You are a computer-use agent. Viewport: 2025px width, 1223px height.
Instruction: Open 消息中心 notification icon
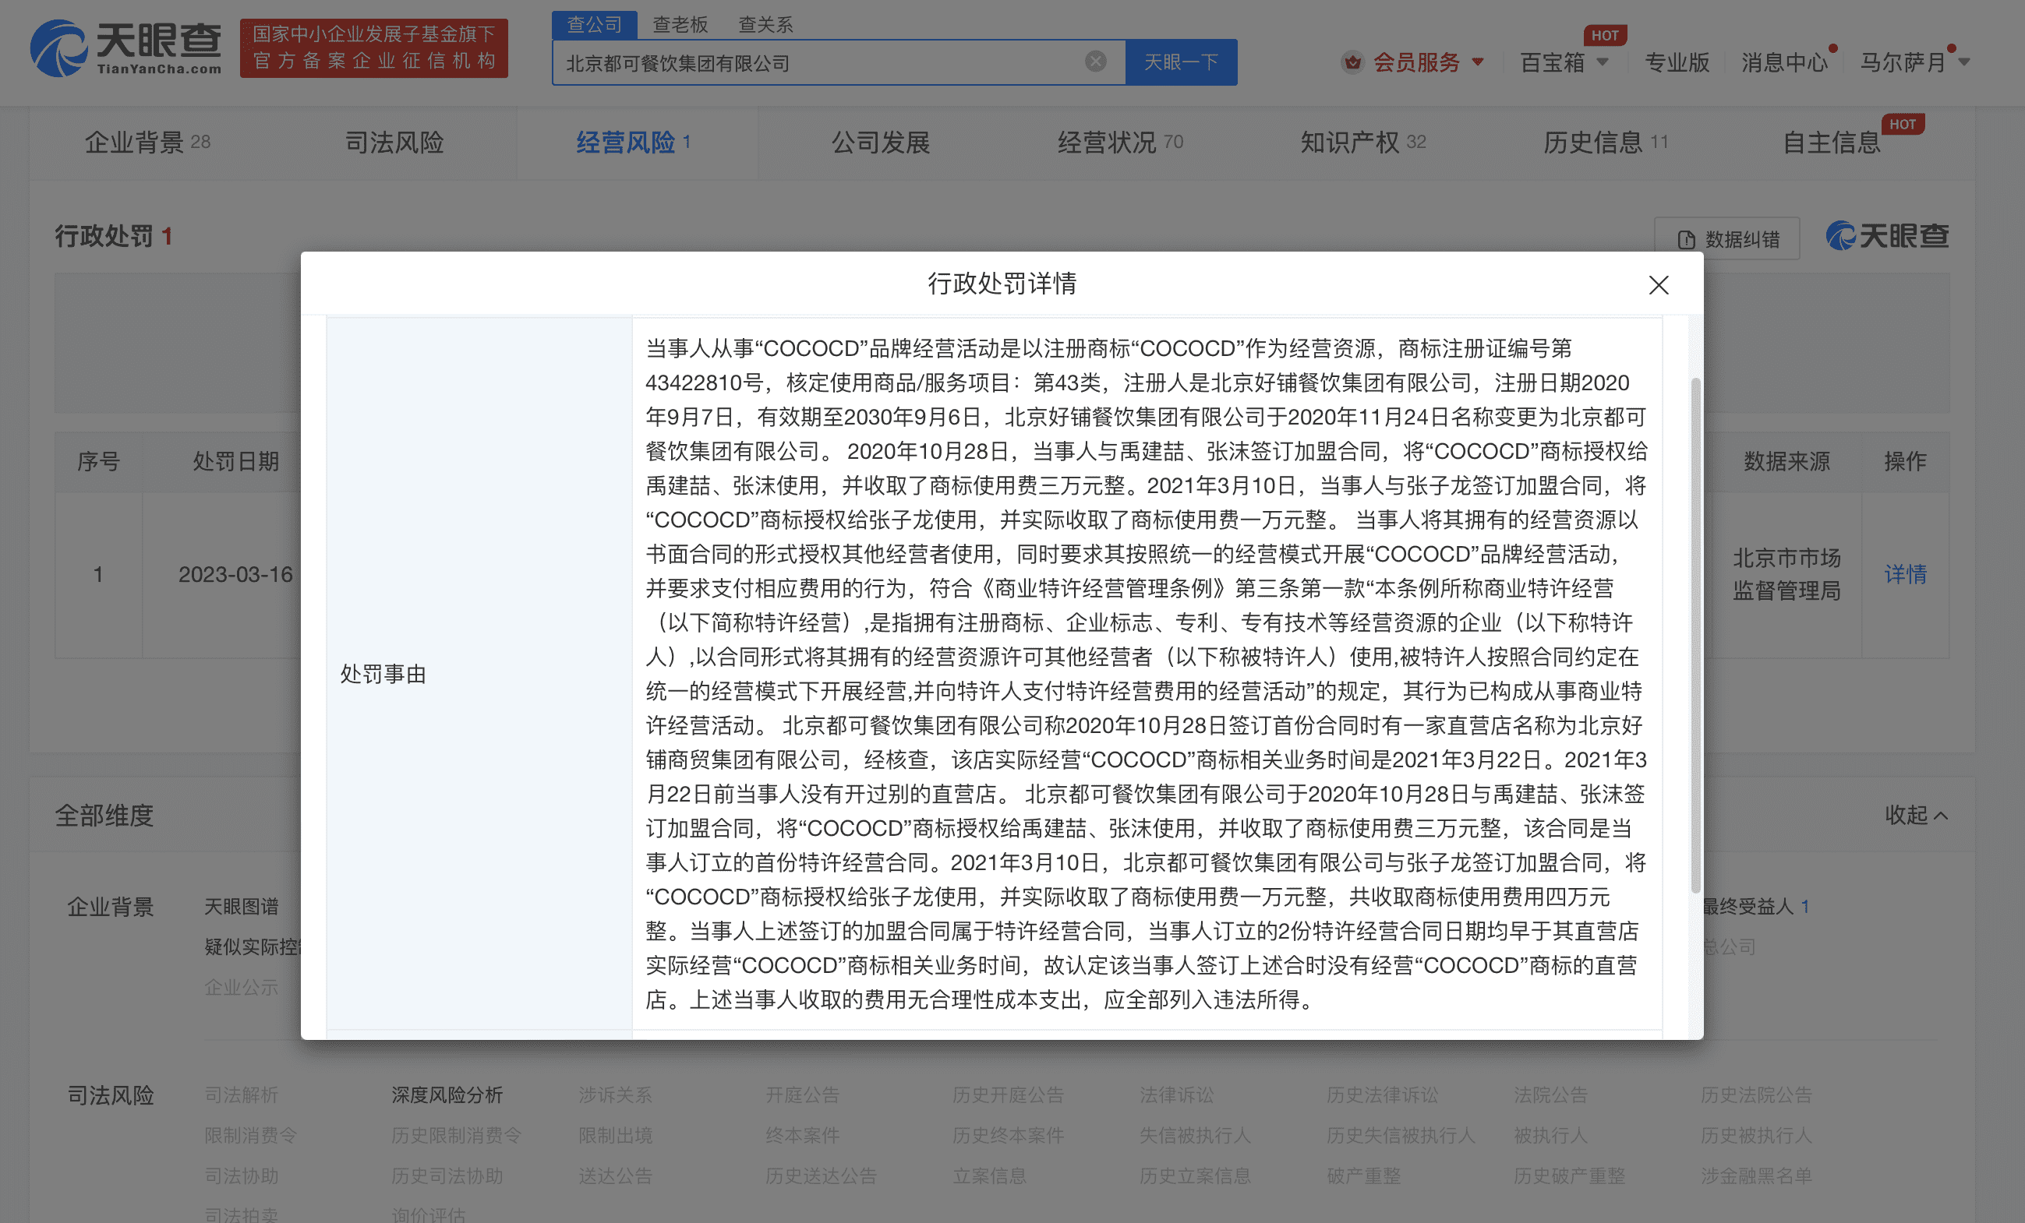click(1783, 62)
